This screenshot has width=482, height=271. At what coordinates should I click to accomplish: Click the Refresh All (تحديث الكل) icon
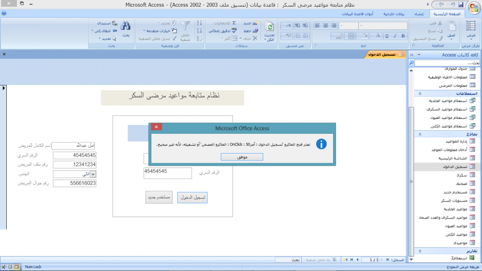269,26
